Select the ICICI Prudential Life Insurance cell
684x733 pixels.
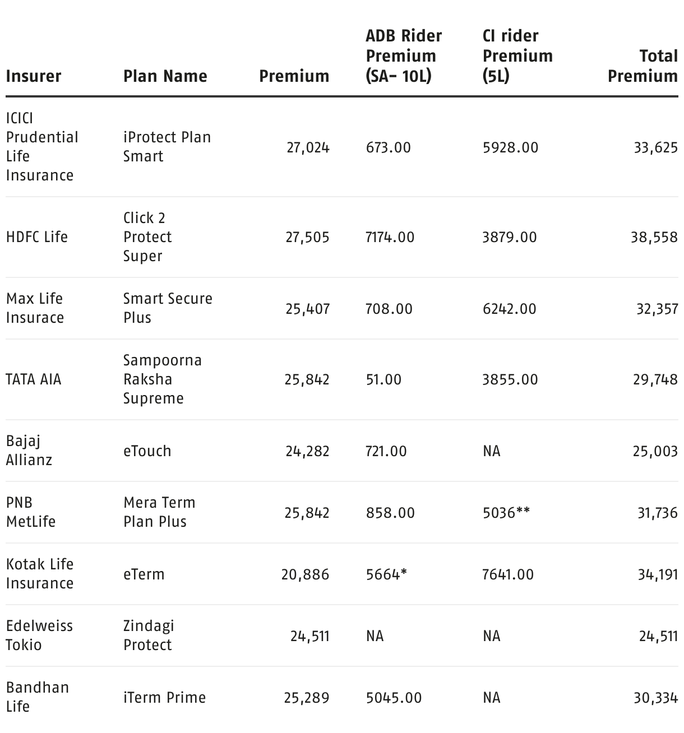[42, 147]
